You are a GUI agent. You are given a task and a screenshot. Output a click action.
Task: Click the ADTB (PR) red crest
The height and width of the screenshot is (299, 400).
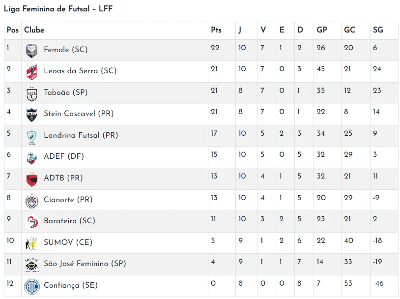pos(32,179)
